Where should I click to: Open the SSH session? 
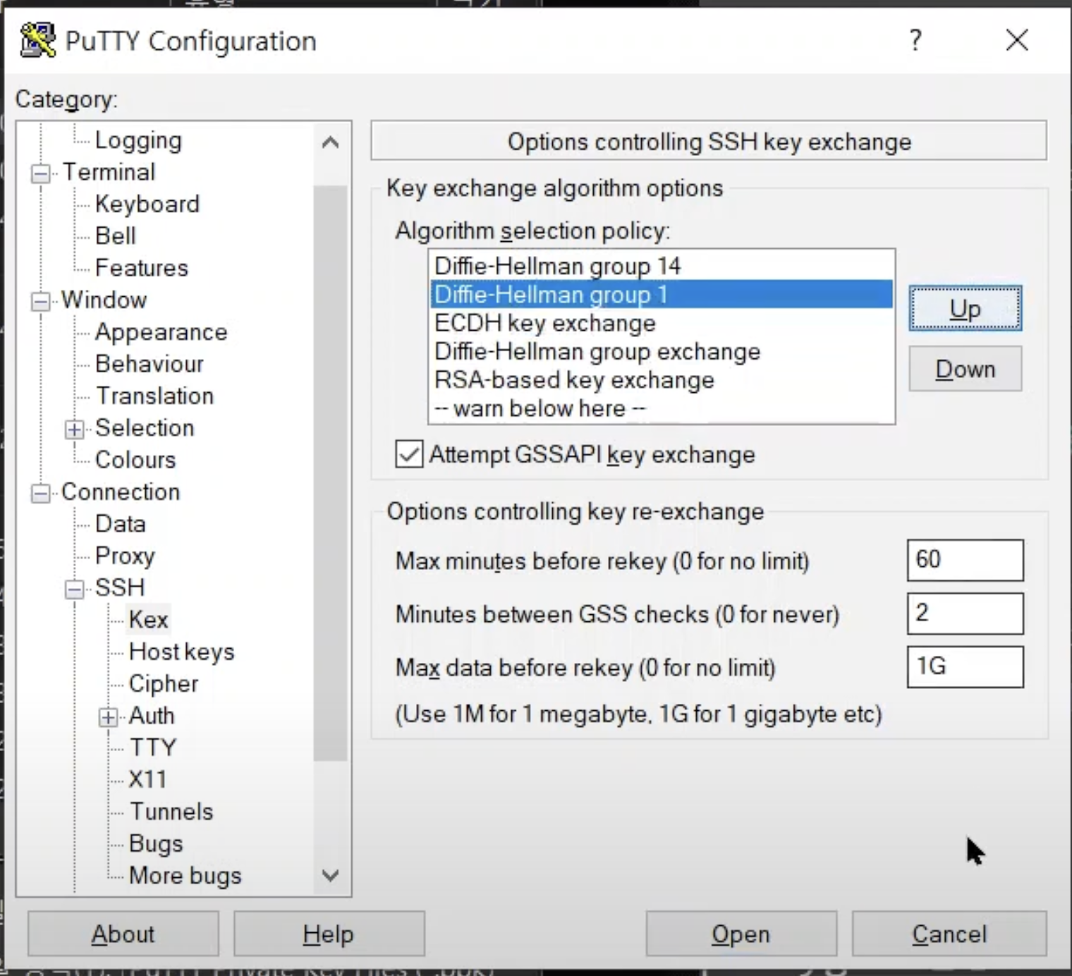pos(741,934)
